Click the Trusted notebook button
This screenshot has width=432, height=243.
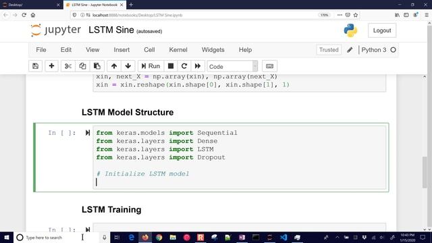point(329,50)
